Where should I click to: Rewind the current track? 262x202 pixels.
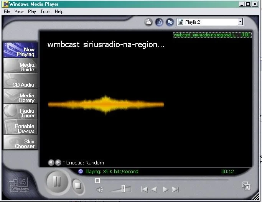click(154, 190)
